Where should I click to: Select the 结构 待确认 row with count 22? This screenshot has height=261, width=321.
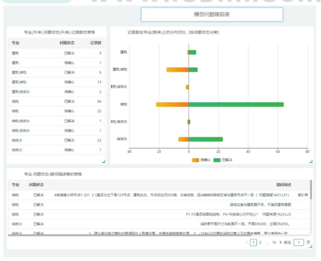(57, 111)
